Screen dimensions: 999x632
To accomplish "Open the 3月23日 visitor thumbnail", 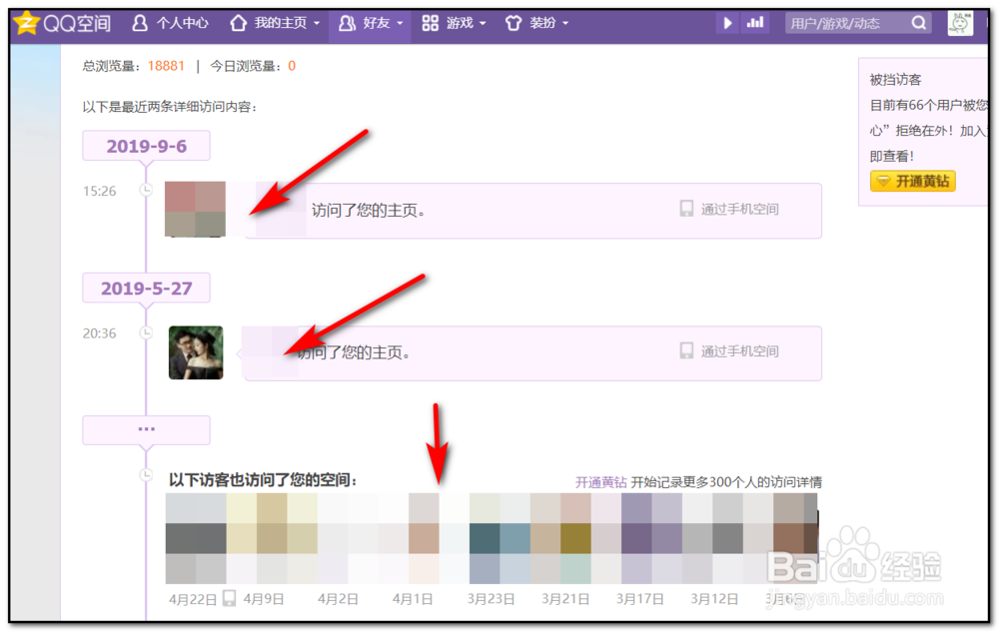I will [x=494, y=538].
